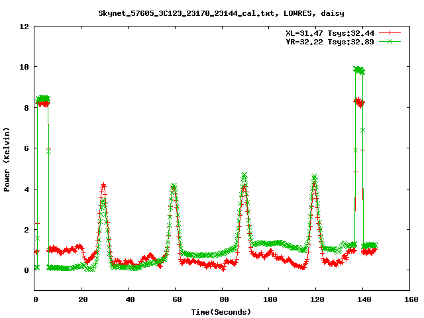The width and height of the screenshot is (424, 318).
Task: Click x-axis tick label 140
Action: pyautogui.click(x=364, y=299)
